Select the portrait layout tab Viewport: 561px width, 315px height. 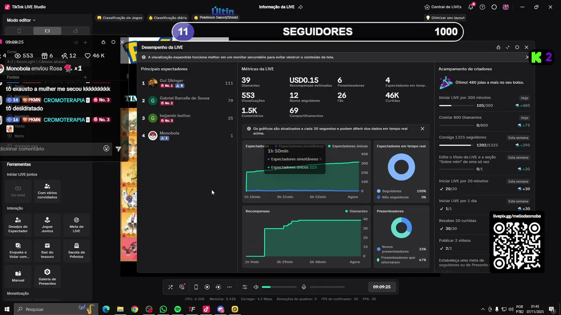pyautogui.click(x=19, y=31)
